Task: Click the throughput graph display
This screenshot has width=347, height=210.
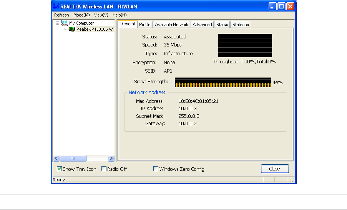Action: click(x=245, y=46)
